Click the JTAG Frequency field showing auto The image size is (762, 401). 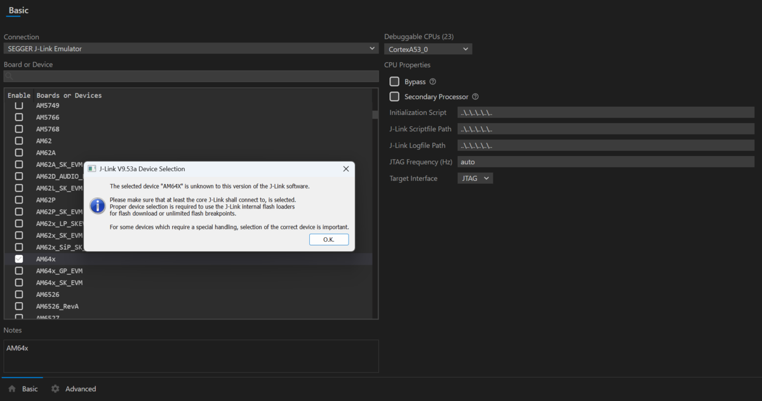click(606, 162)
